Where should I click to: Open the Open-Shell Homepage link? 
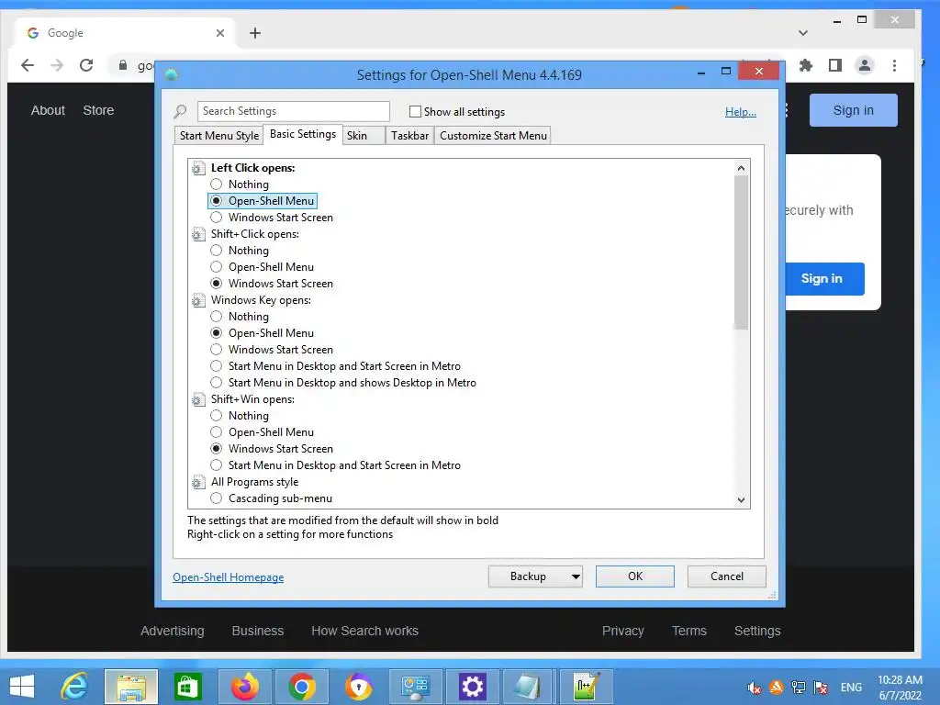pyautogui.click(x=229, y=577)
